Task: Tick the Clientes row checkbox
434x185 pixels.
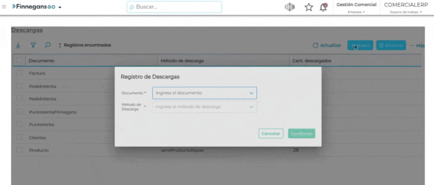Action: click(19, 138)
